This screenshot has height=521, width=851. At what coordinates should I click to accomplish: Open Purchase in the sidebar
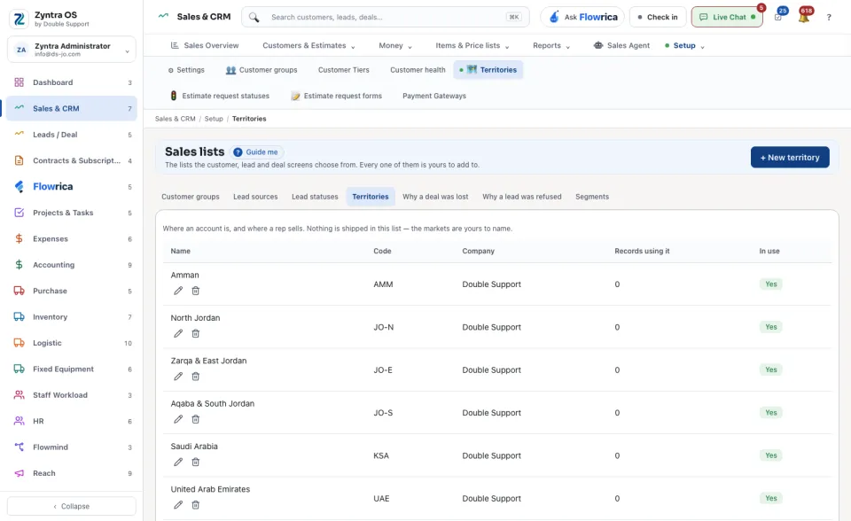point(72,291)
